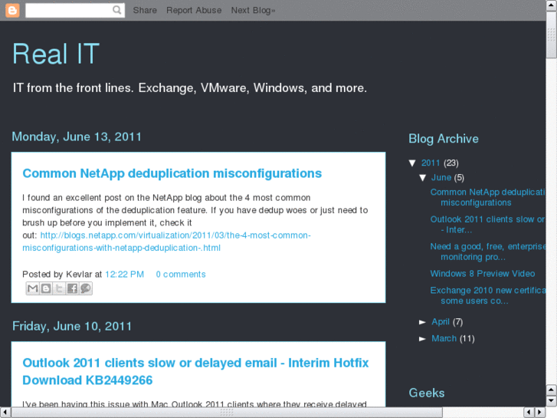Open Common NetApp deduplication misconfigurations post title
The height and width of the screenshot is (418, 557).
click(x=172, y=173)
